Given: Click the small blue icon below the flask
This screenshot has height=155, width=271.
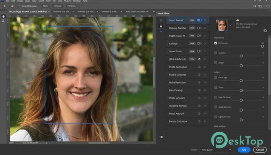Looking at the screenshot, I should pyautogui.click(x=161, y=32).
